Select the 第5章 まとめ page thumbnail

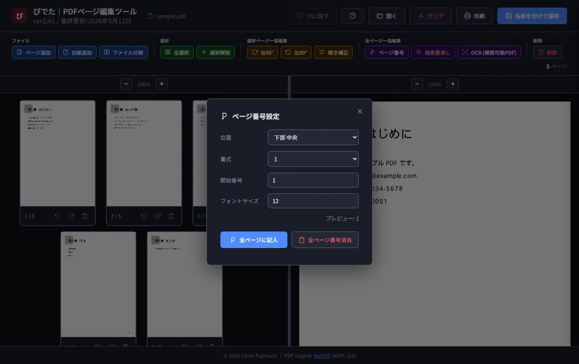pyautogui.click(x=185, y=284)
